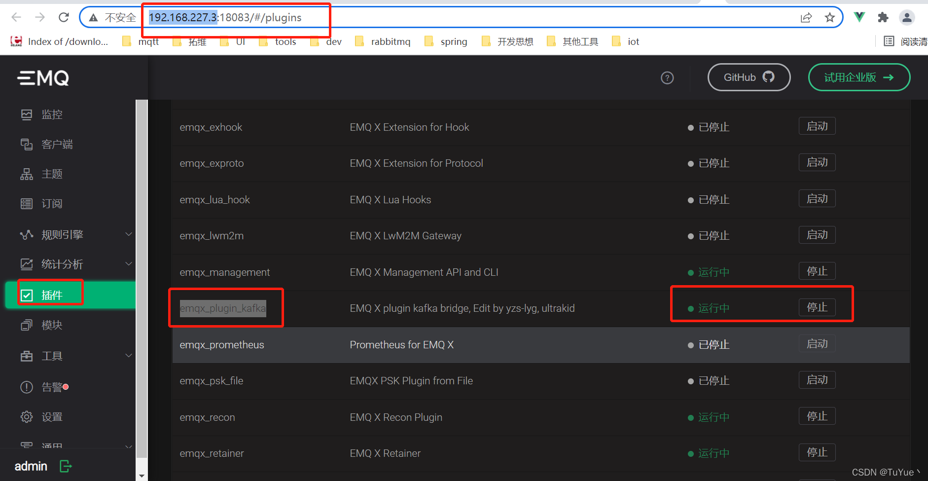Open the GitHub link button
This screenshot has height=481, width=928.
coord(749,77)
